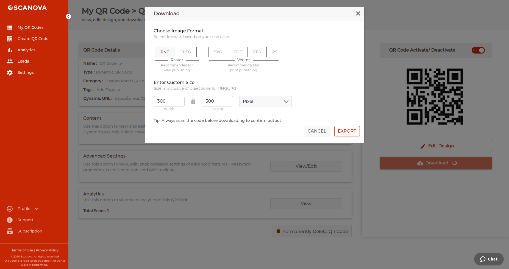Open Support in sidebar
Screen dimensions: 509x269
point(26,220)
